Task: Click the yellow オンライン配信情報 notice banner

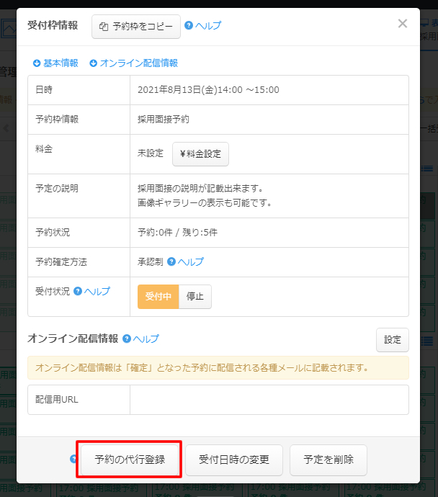Action: (x=218, y=368)
